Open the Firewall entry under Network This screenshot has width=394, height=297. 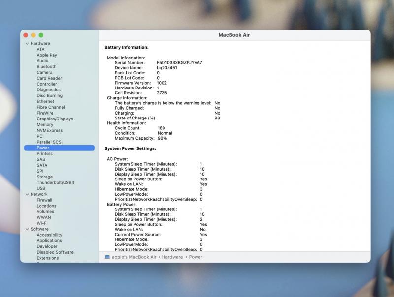pyautogui.click(x=44, y=200)
